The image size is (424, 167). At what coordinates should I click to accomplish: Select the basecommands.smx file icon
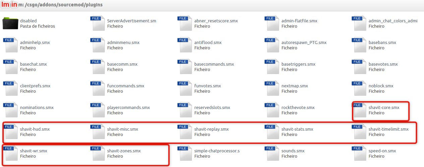tap(185, 67)
